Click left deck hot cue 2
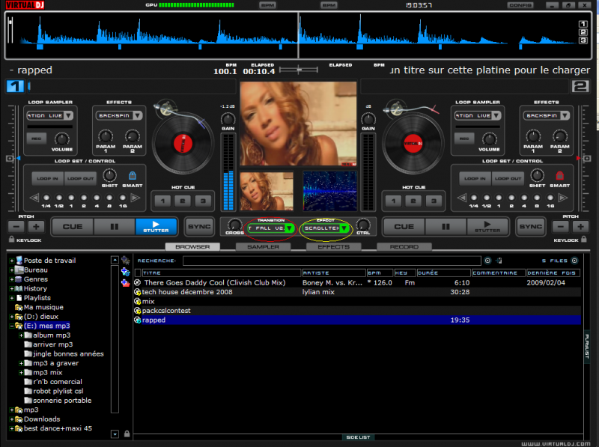This screenshot has height=447, width=599. (182, 201)
